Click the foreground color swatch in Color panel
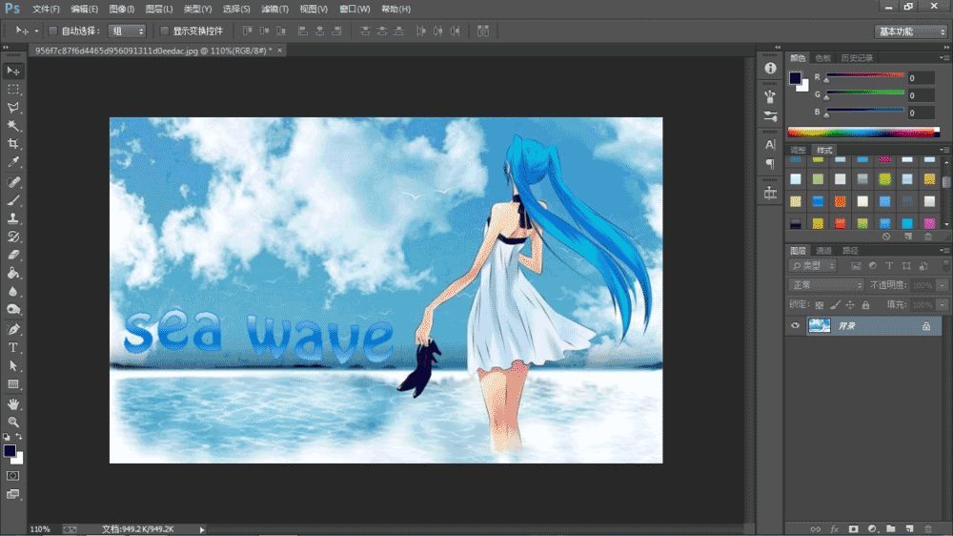Image resolution: width=953 pixels, height=536 pixels. coord(795,78)
